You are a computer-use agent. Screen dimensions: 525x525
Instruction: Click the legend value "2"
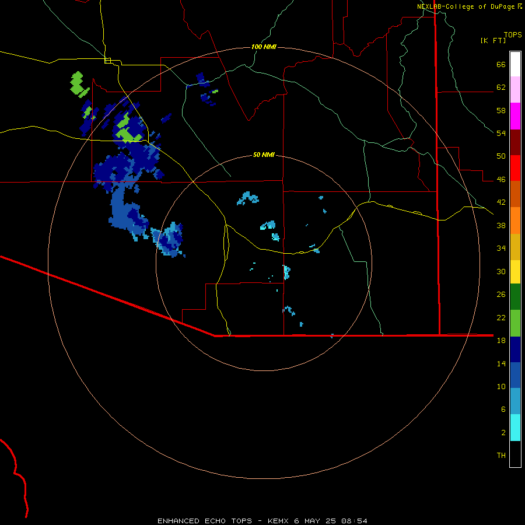click(503, 433)
